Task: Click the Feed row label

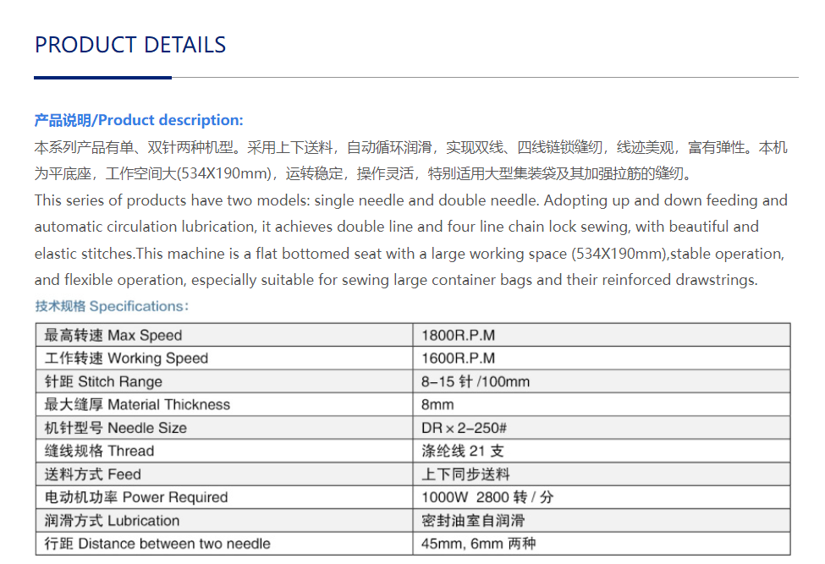Action: tap(92, 474)
